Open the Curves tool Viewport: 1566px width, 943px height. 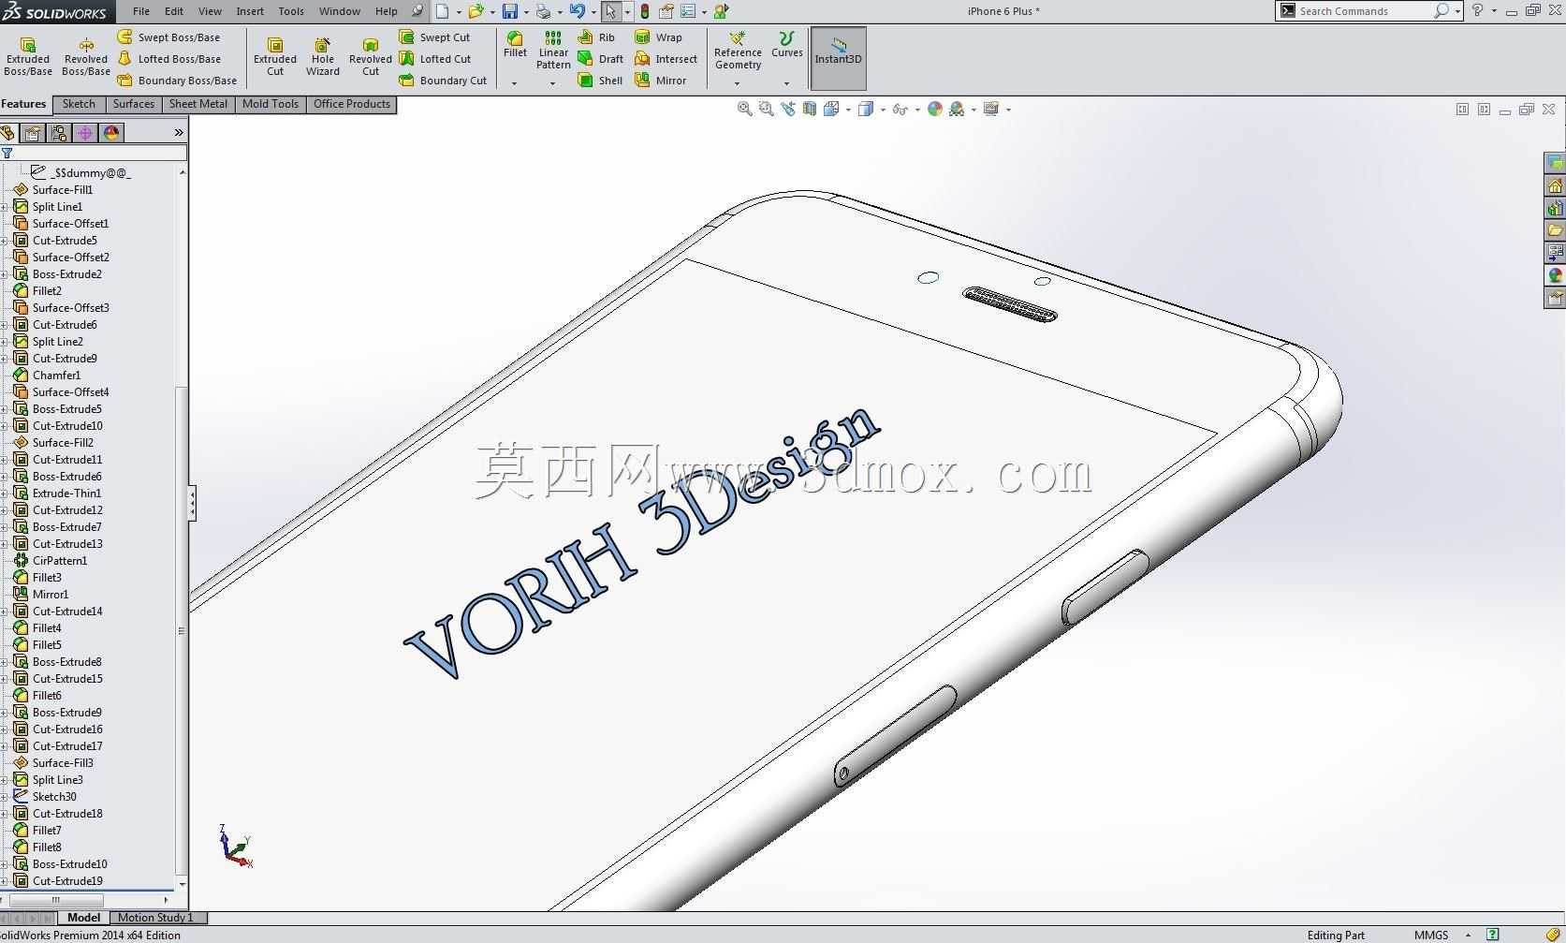click(786, 45)
